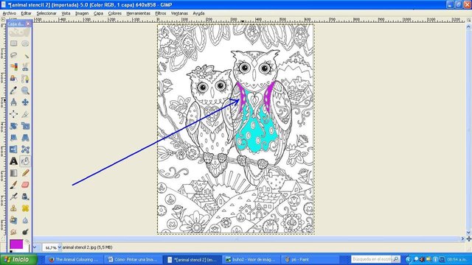Switch to The Animal Colouring taskbar window

74,259
